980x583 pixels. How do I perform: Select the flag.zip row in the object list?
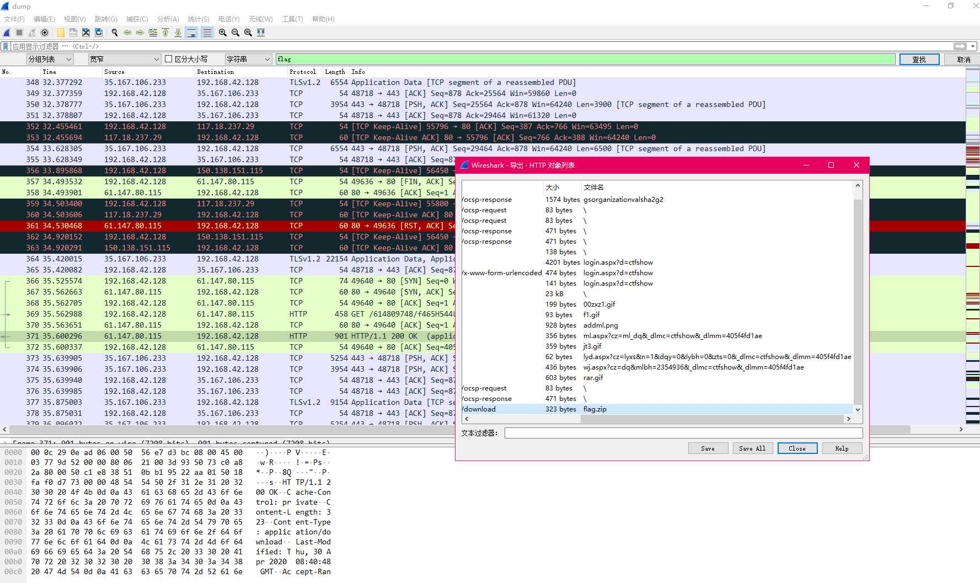(657, 409)
